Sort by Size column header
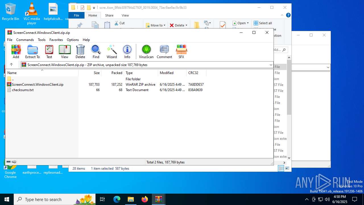 90,73
